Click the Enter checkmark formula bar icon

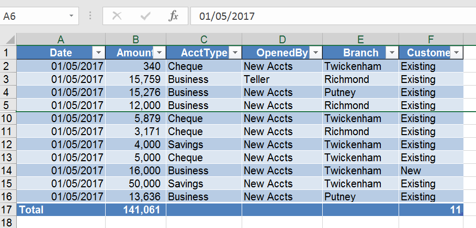click(145, 16)
